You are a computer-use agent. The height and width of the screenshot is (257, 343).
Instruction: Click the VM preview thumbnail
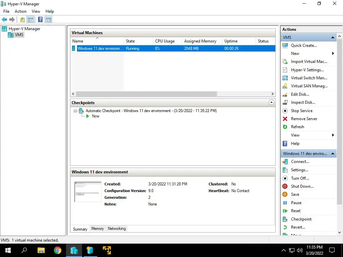88,192
